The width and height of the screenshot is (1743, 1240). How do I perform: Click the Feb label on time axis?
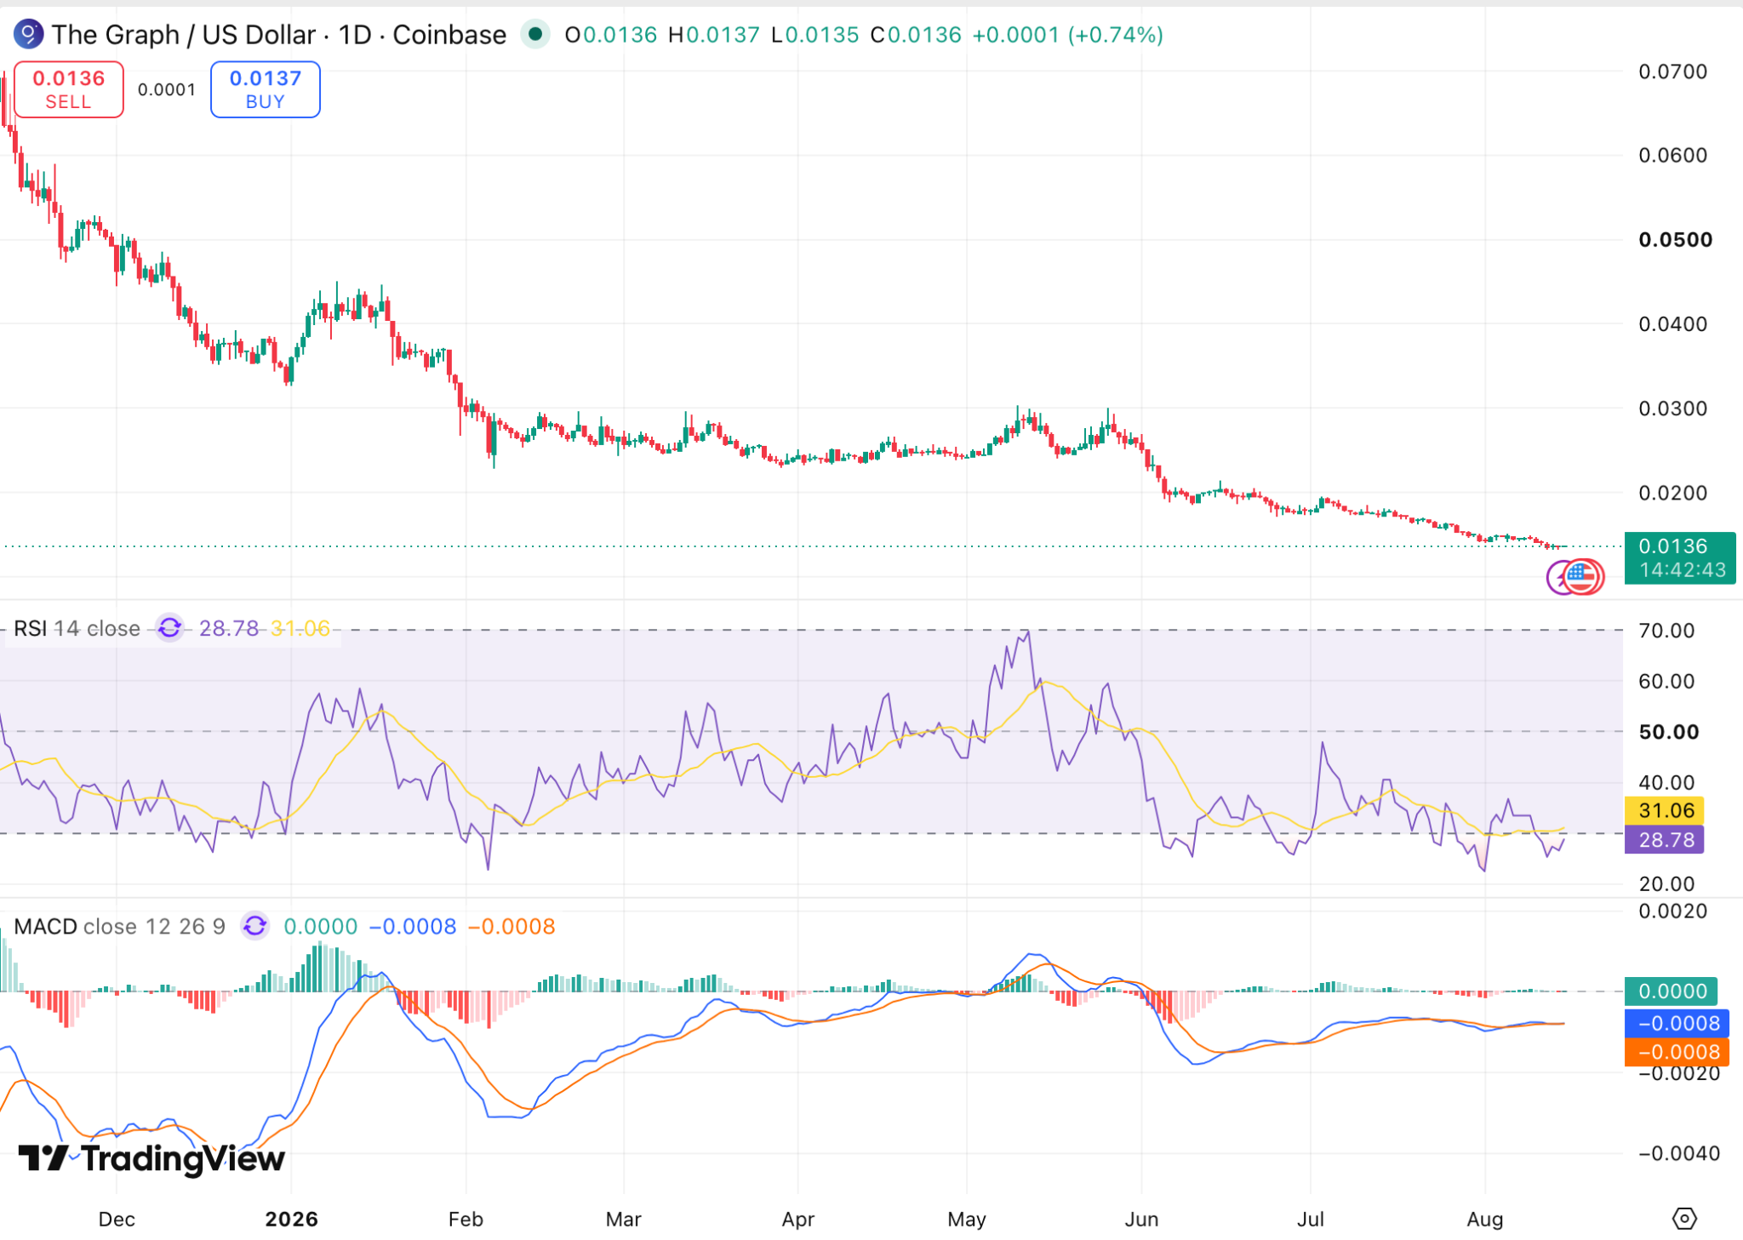(x=466, y=1220)
